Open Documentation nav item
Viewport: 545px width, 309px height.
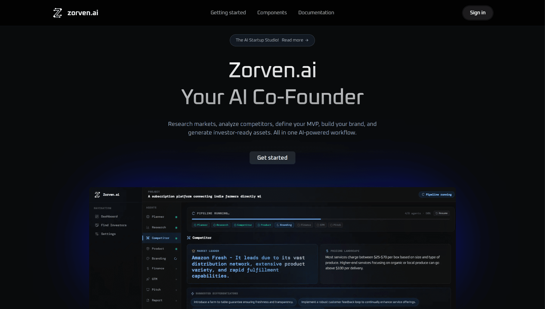[316, 13]
